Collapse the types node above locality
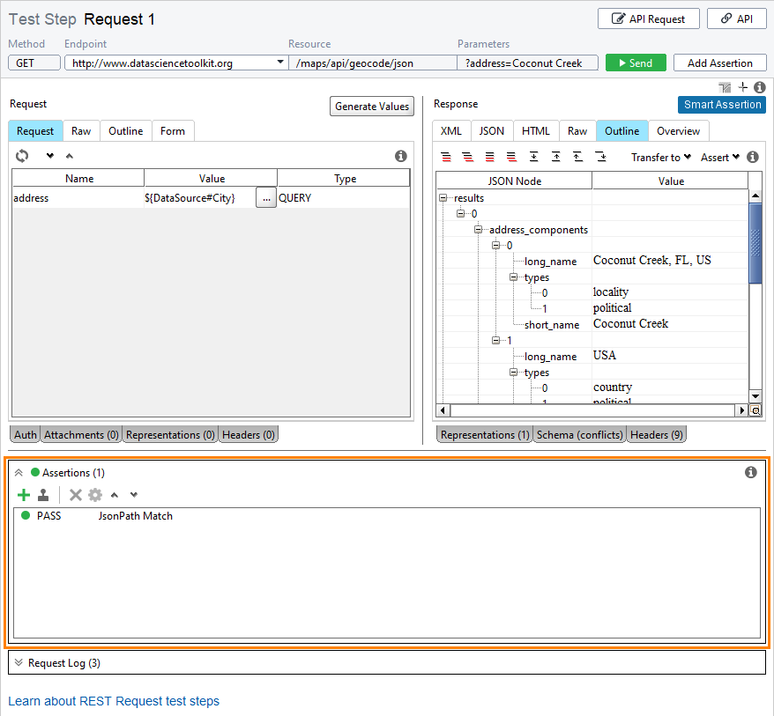The width and height of the screenshot is (774, 716). (x=513, y=277)
